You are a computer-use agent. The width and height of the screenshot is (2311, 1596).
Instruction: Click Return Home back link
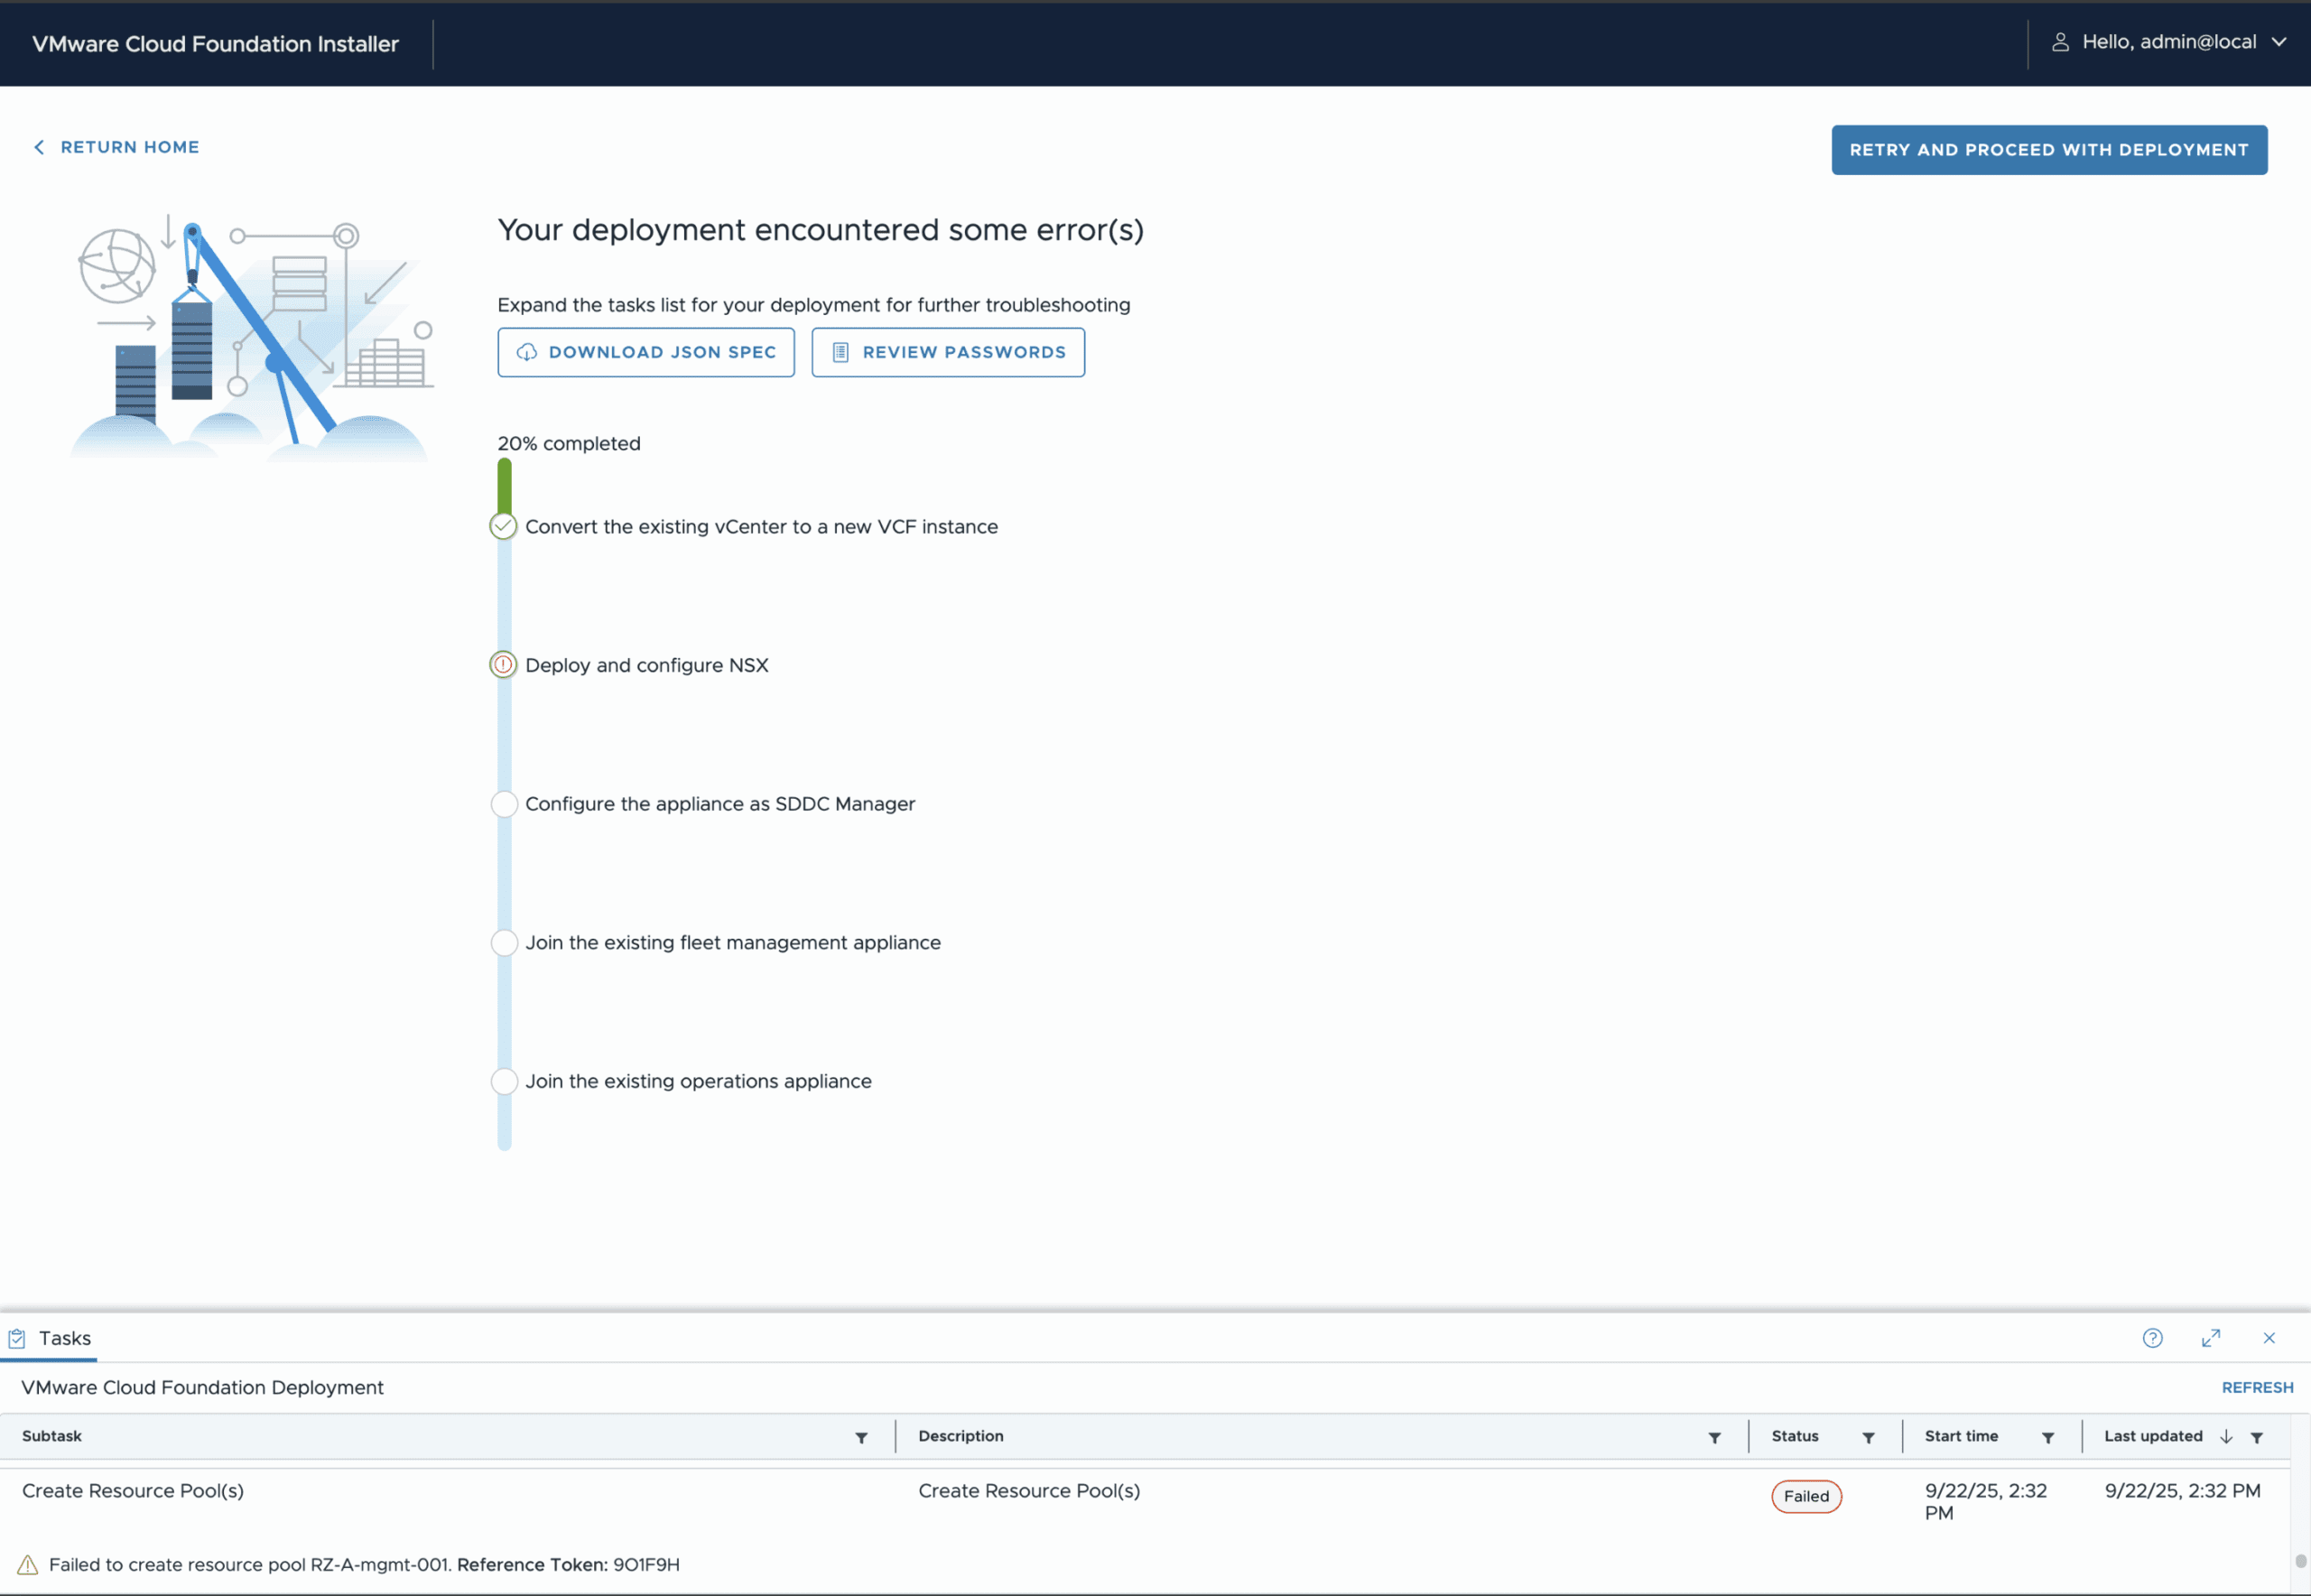tap(117, 147)
